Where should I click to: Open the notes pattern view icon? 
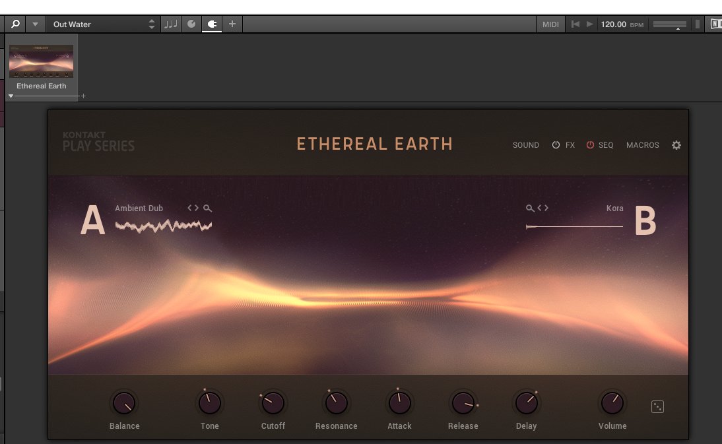(x=171, y=24)
